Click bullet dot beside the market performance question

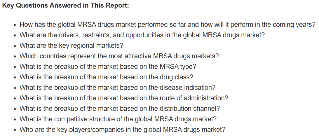point(15,25)
